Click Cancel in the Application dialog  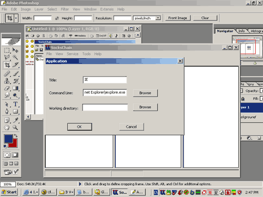click(x=131, y=127)
